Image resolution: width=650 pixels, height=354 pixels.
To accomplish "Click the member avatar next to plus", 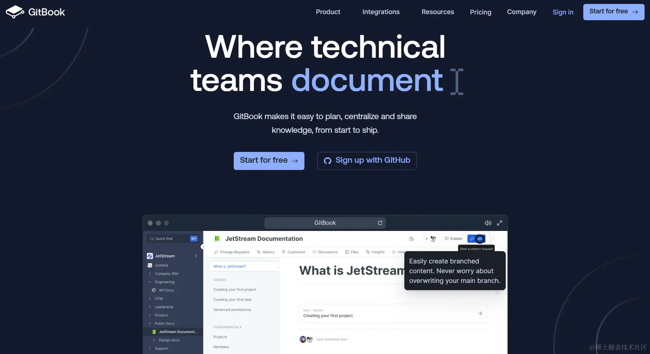I will click(433, 239).
